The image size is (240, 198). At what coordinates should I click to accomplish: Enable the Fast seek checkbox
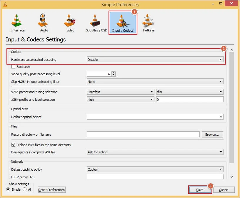(x=13, y=67)
